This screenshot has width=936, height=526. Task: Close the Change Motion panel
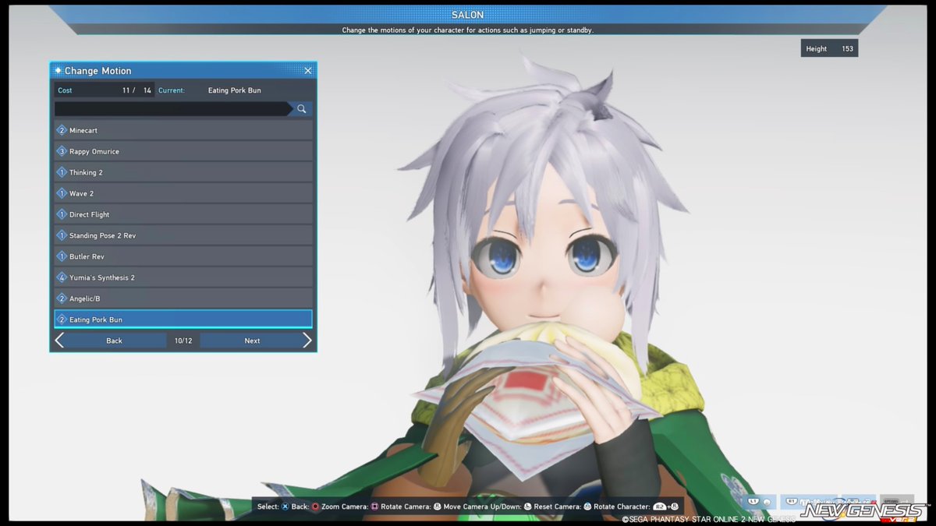coord(307,71)
